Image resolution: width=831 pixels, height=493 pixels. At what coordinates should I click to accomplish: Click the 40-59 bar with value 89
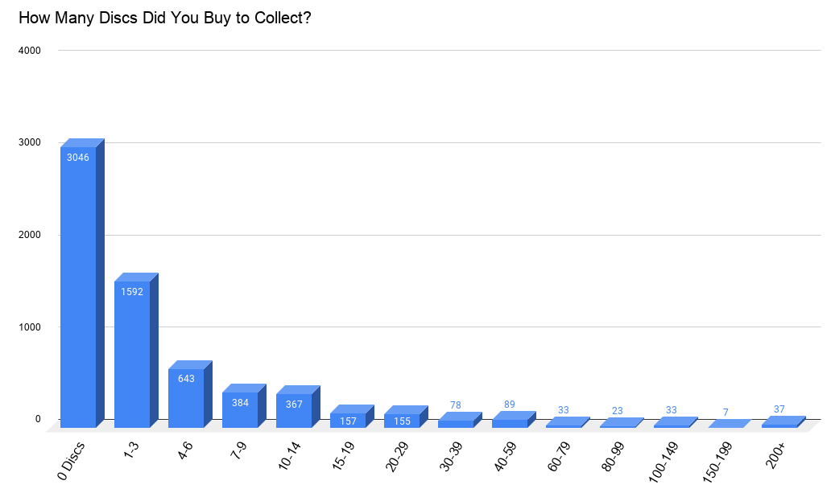click(514, 419)
